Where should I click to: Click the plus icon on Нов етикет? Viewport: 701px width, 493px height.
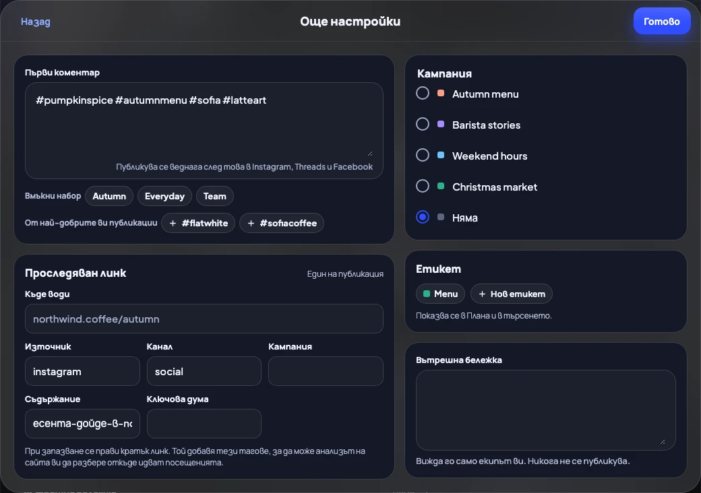[482, 294]
